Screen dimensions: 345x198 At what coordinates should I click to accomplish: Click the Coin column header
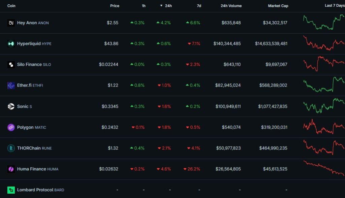[11, 6]
